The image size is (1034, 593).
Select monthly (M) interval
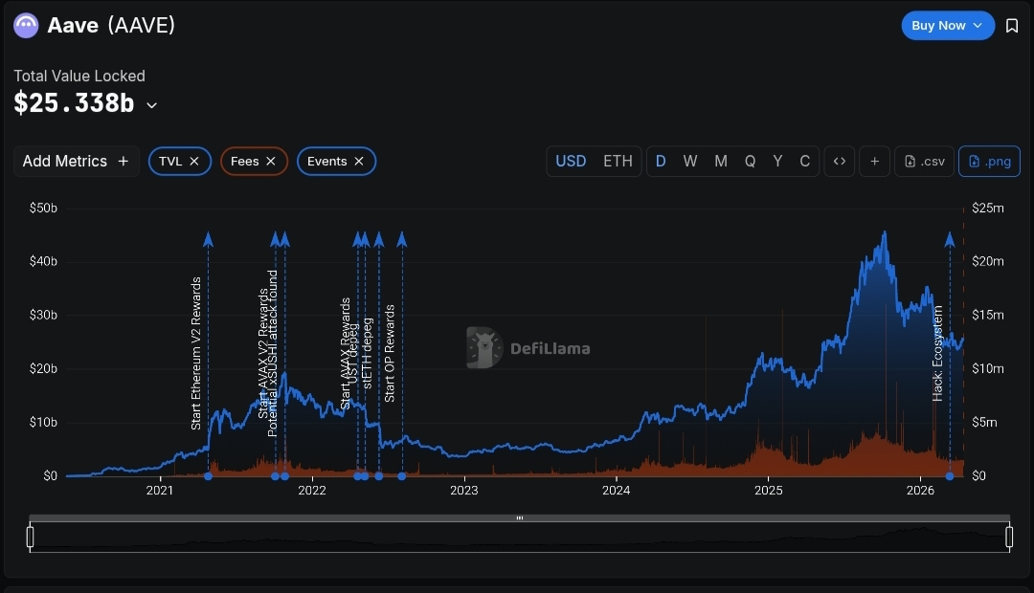[721, 162]
